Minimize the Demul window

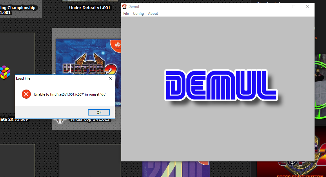click(280, 7)
